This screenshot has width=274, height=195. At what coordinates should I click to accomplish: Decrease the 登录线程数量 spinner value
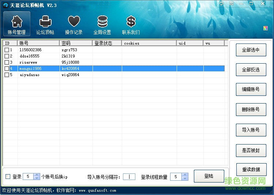[x=185, y=178]
